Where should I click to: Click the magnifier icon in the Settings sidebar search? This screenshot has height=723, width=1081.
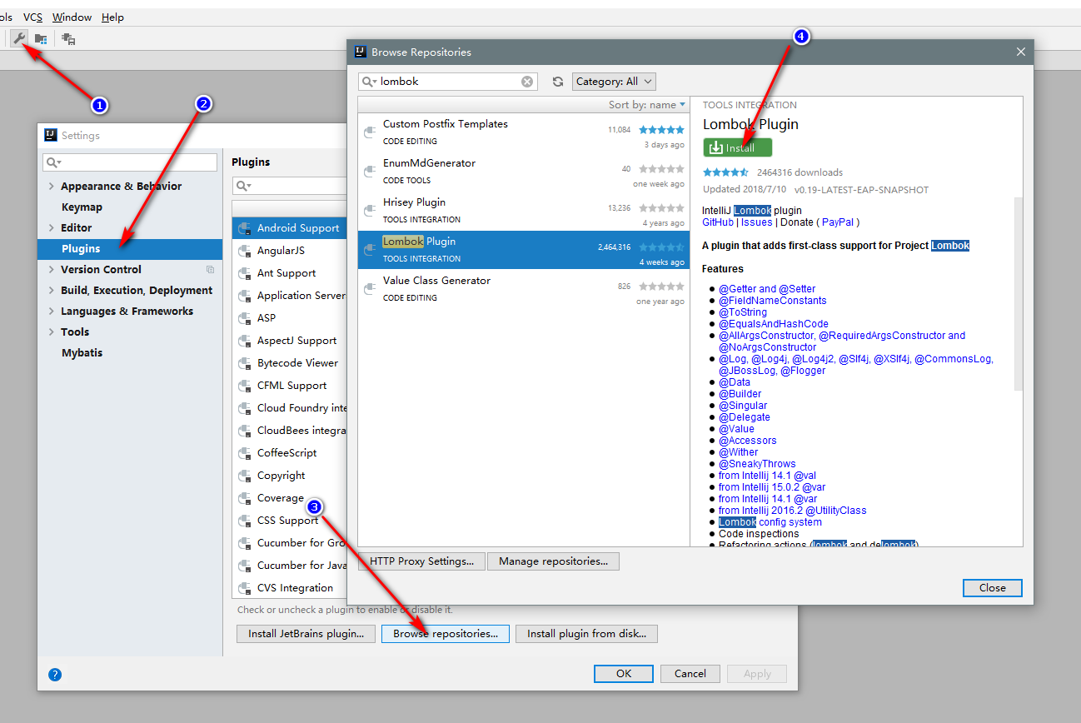coord(53,162)
